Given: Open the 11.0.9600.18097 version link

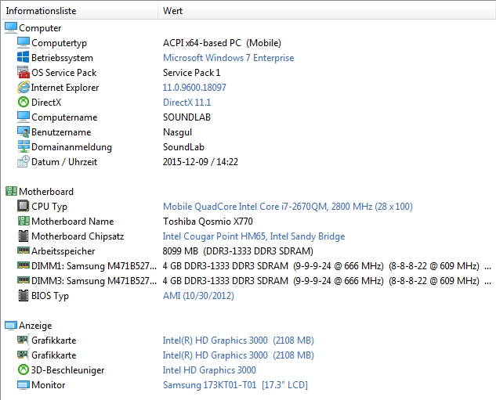Looking at the screenshot, I should [x=194, y=88].
